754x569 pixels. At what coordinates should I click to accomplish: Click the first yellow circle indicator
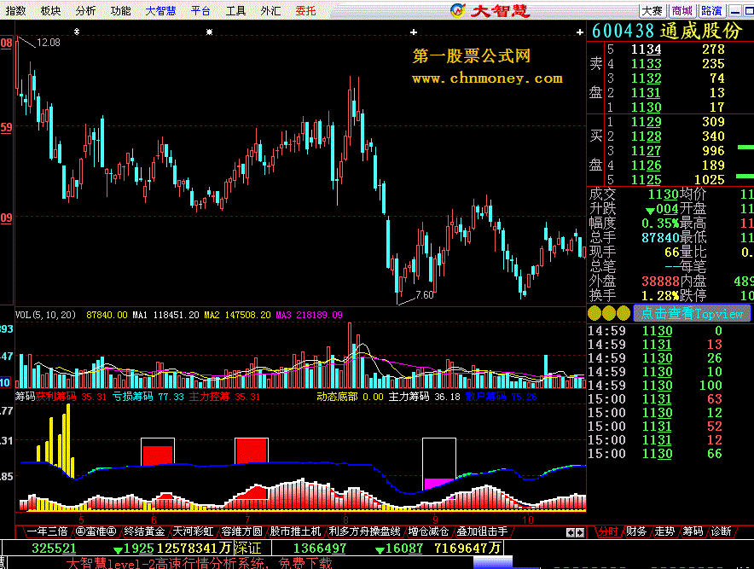[x=594, y=314]
